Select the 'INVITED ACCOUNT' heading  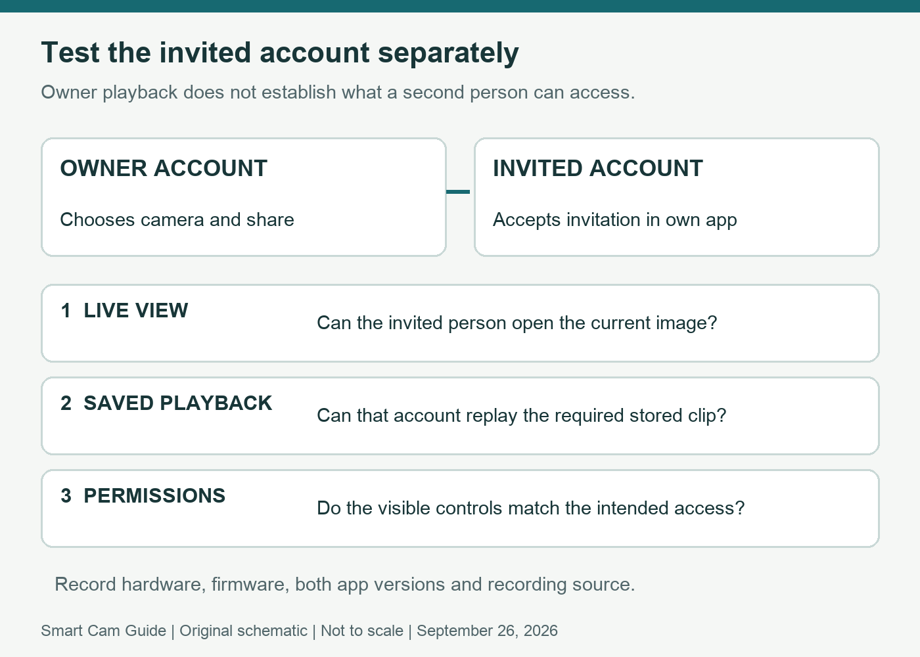(x=598, y=169)
